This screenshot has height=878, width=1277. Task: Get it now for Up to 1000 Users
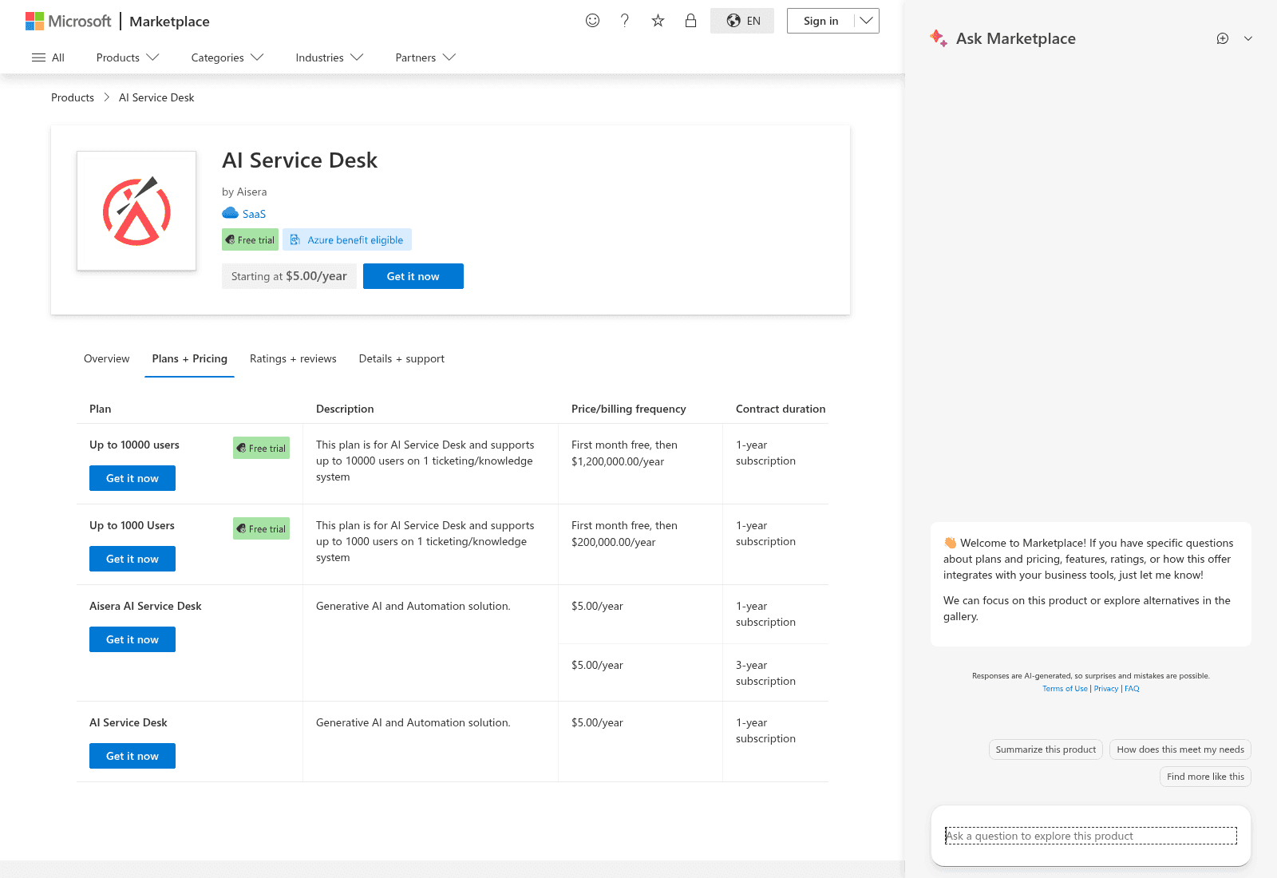click(x=132, y=559)
